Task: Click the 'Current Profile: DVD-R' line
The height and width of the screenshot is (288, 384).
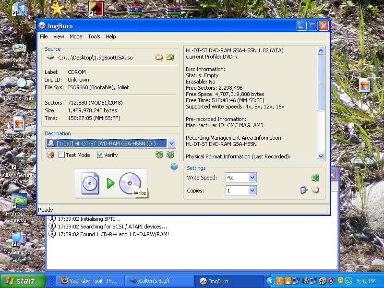Action: [x=212, y=57]
